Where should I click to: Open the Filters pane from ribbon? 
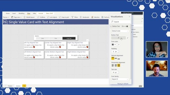point(75,17)
